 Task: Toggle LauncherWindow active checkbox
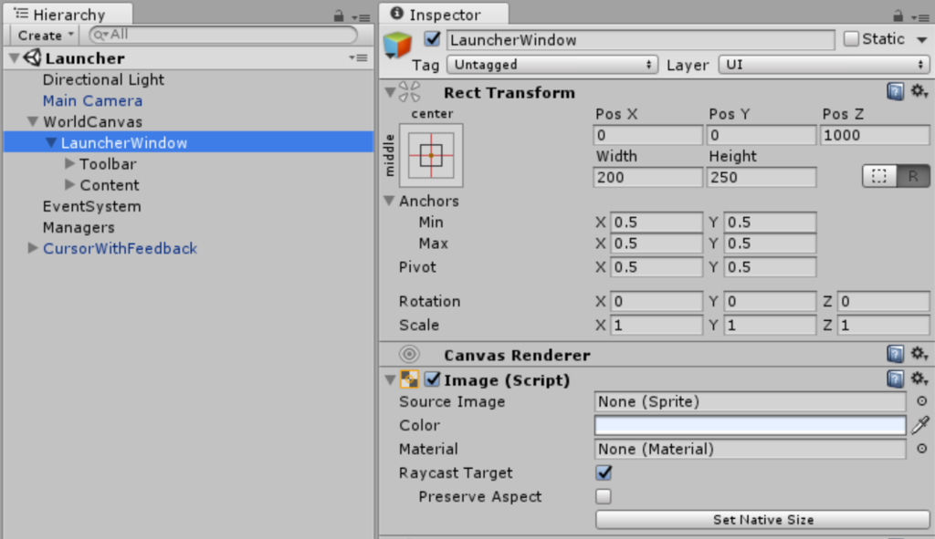click(x=432, y=39)
